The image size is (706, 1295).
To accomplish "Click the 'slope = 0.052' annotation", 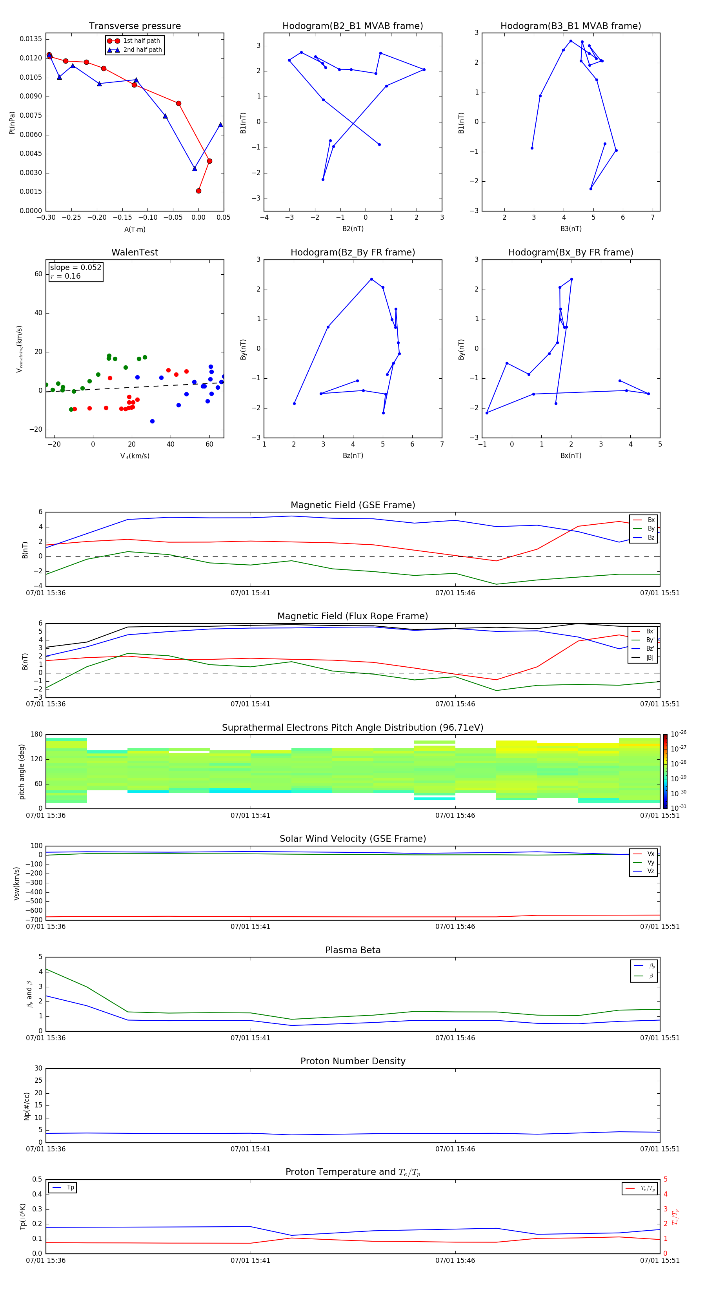I will click(76, 268).
